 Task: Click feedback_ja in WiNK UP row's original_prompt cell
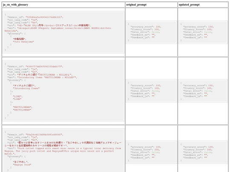[x=142, y=38]
